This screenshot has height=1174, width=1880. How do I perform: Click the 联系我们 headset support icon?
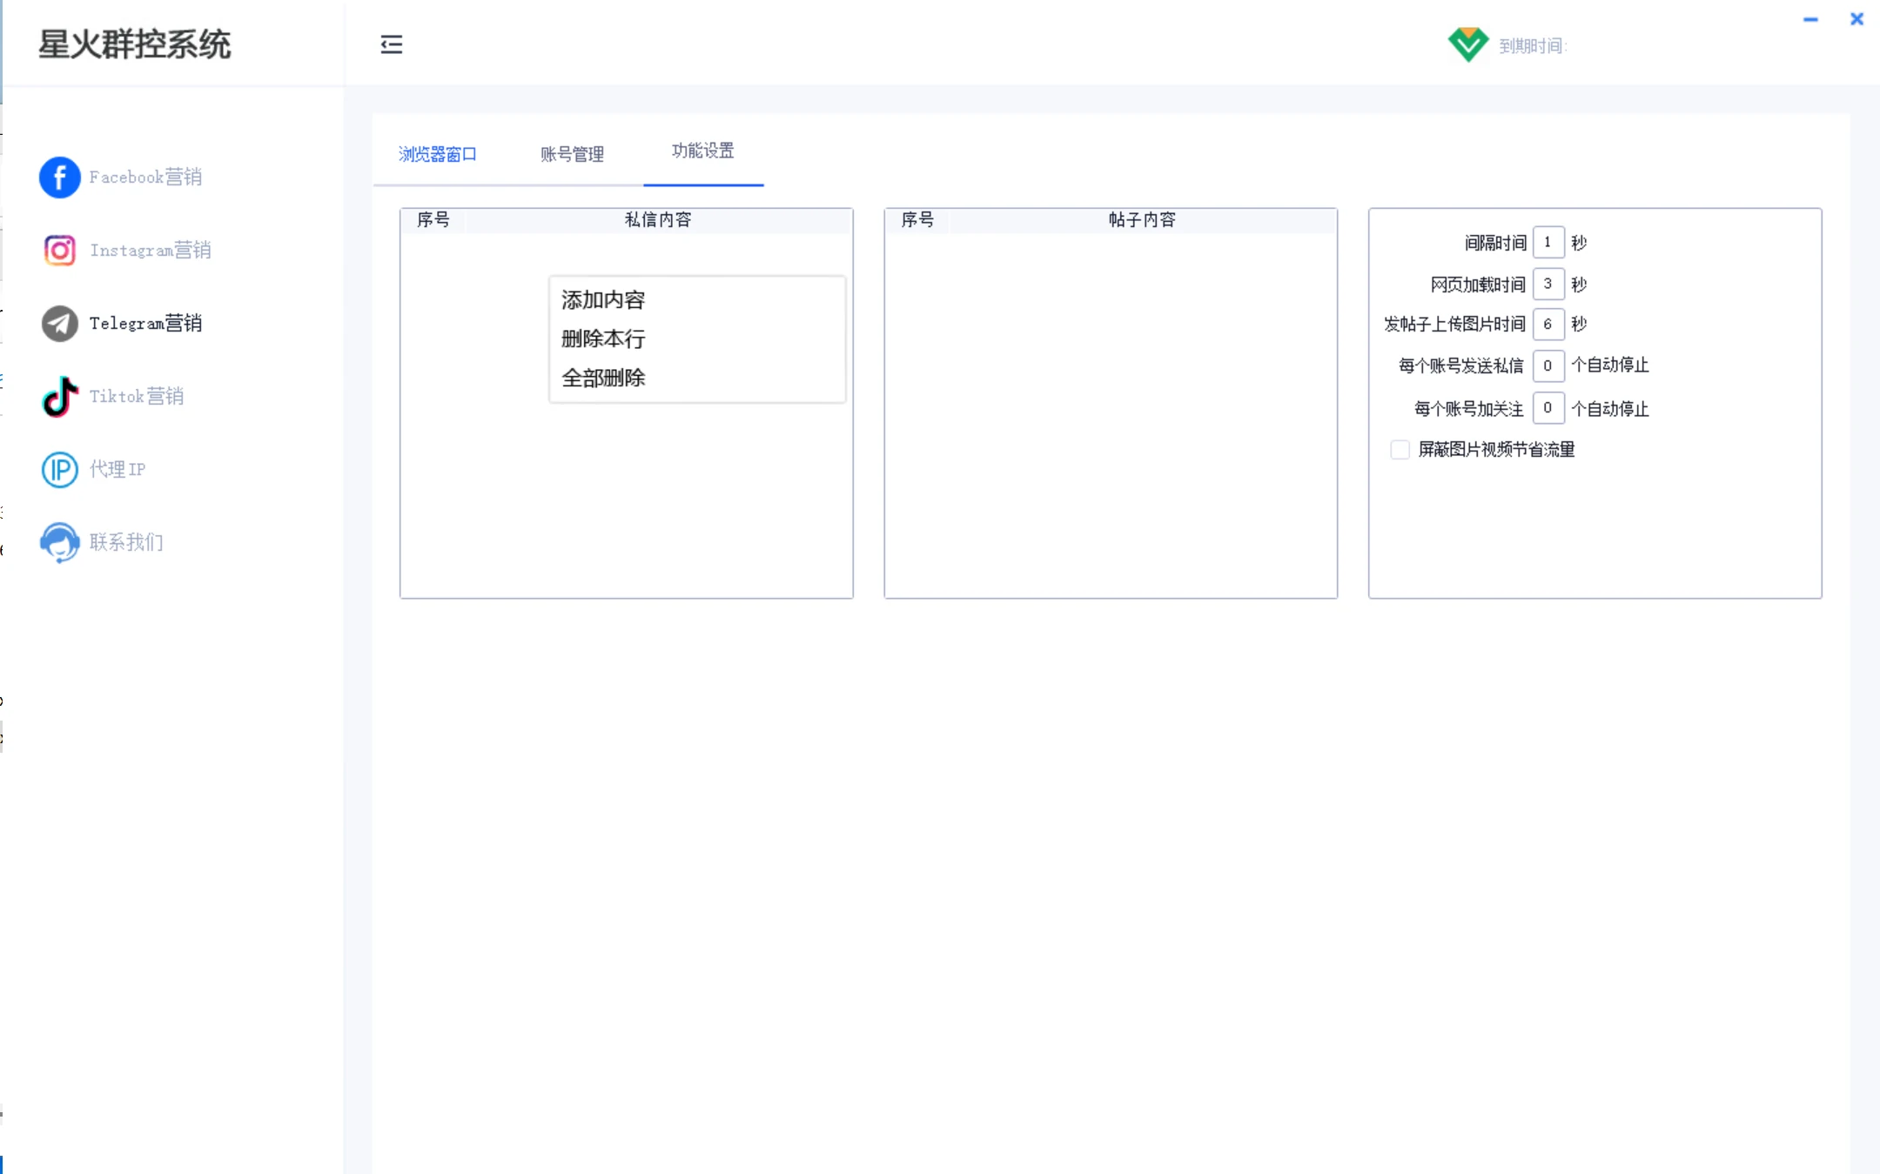pos(60,543)
